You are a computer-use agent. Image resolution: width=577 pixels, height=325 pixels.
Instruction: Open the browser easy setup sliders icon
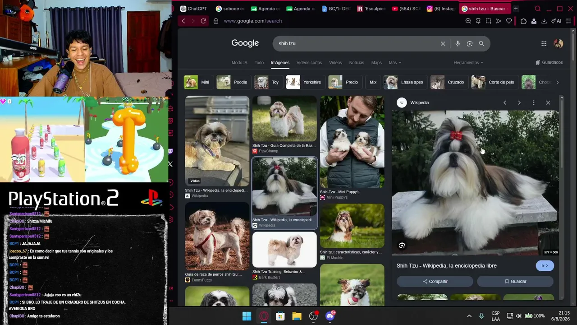[x=568, y=21]
